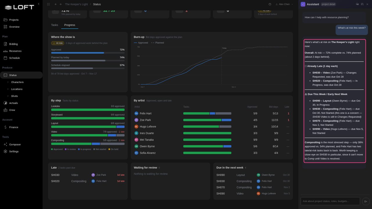Expand the Locations tree item
The image size is (372, 209).
[8, 89]
